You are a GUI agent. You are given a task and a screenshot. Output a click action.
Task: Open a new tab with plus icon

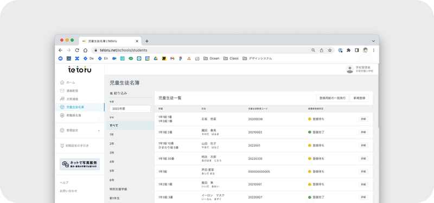pyautogui.click(x=146, y=41)
